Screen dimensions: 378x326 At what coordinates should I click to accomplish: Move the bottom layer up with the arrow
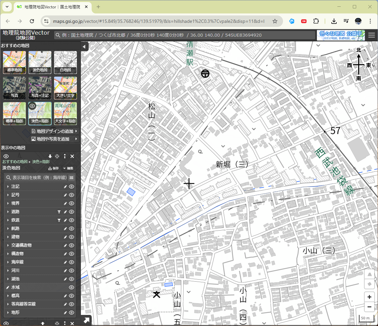point(43,323)
